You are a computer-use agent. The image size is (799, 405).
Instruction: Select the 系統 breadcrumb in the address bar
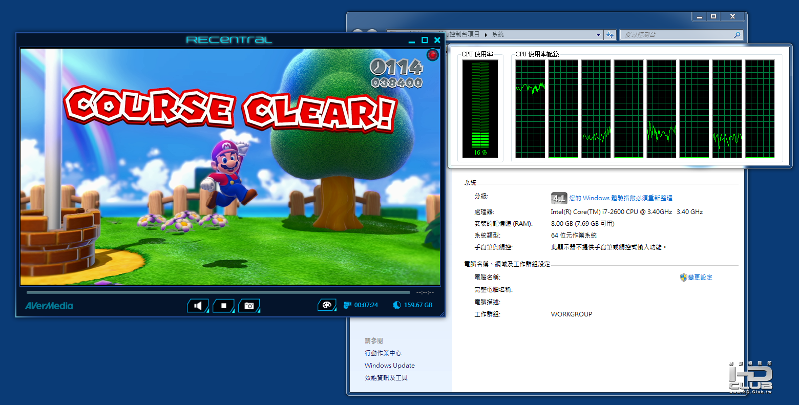pyautogui.click(x=498, y=34)
